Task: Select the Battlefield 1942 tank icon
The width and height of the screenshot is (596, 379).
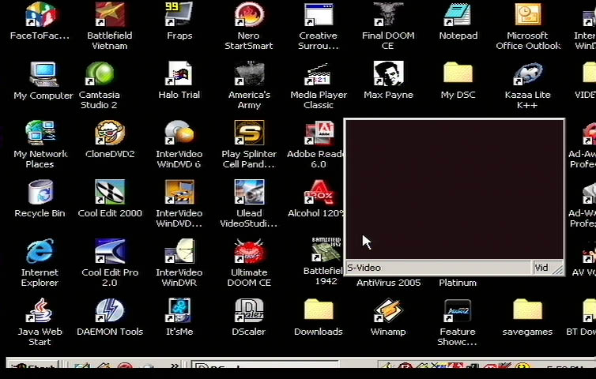Action: click(326, 250)
